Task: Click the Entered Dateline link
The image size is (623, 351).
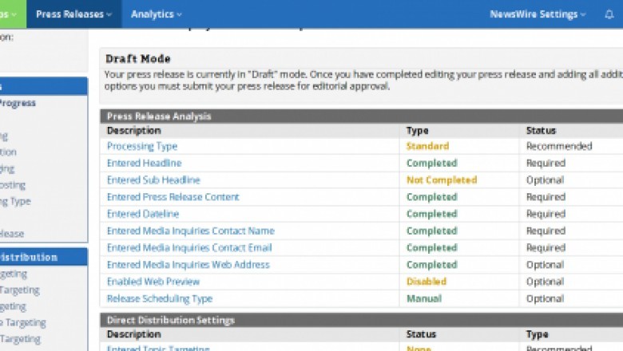Action: [x=143, y=214]
